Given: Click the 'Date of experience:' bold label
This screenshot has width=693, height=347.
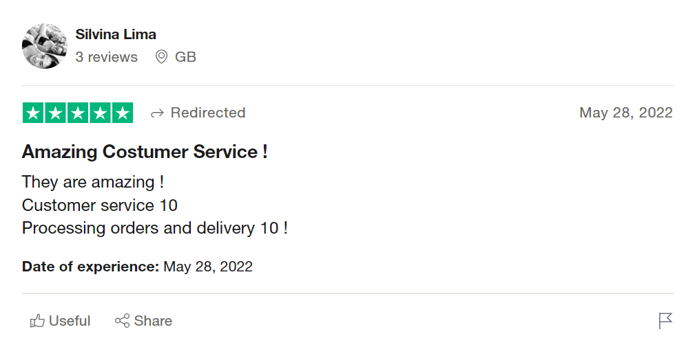Looking at the screenshot, I should click(90, 267).
